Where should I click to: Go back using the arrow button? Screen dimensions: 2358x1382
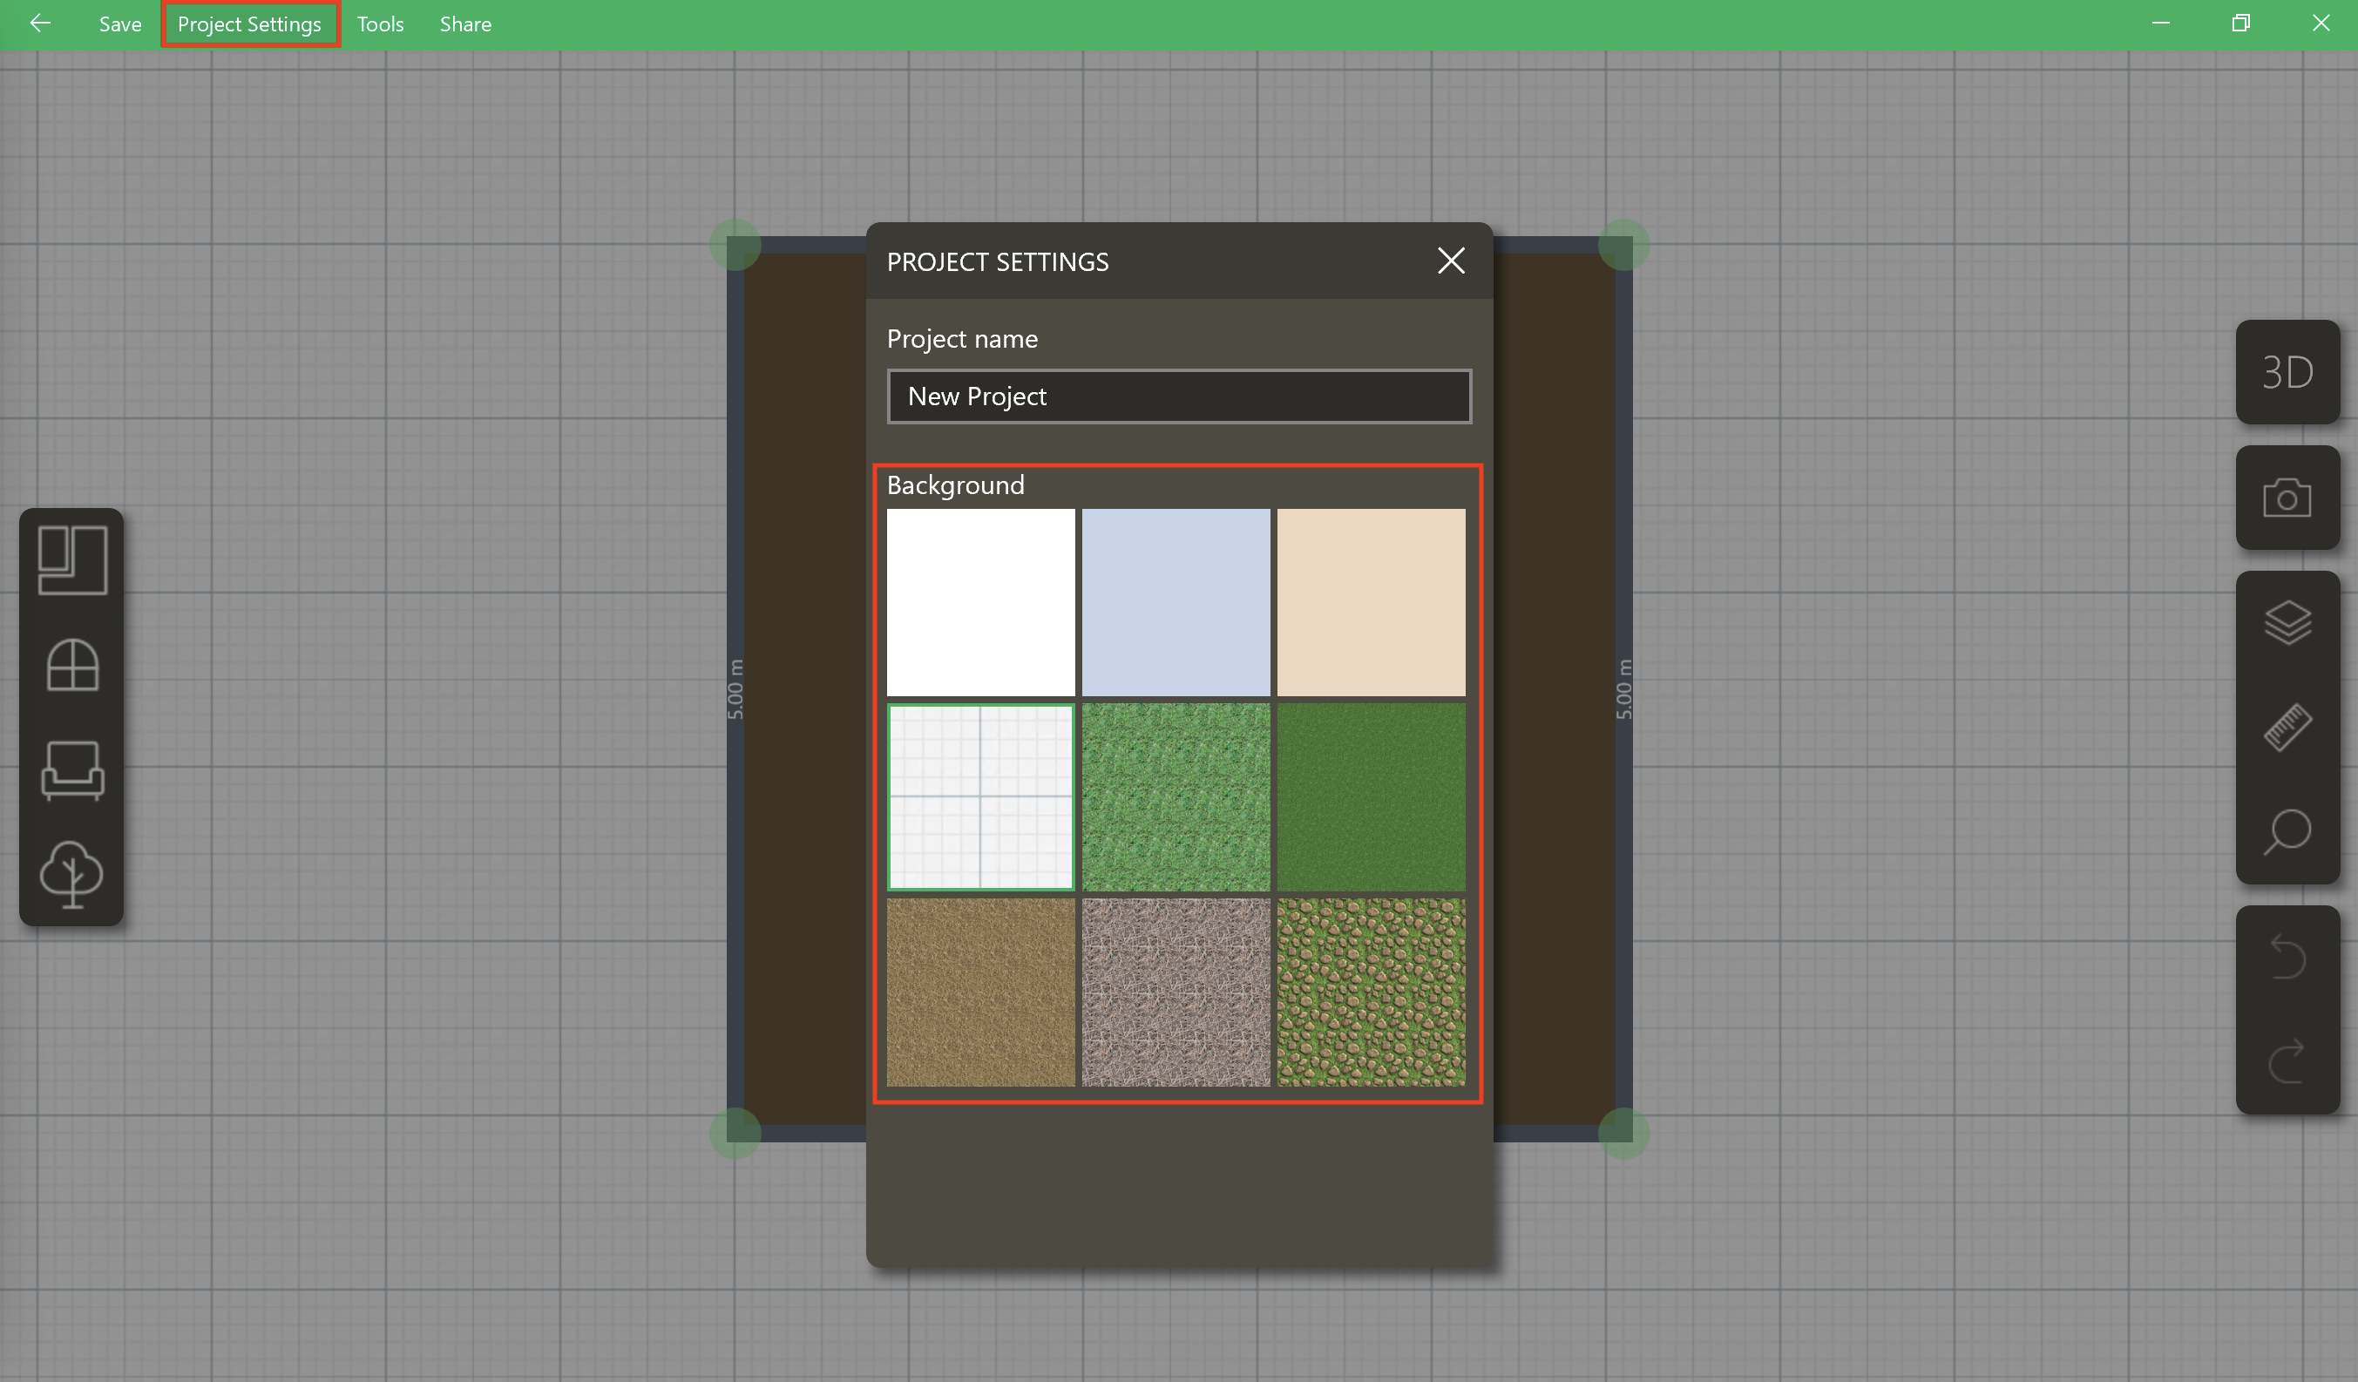[40, 24]
